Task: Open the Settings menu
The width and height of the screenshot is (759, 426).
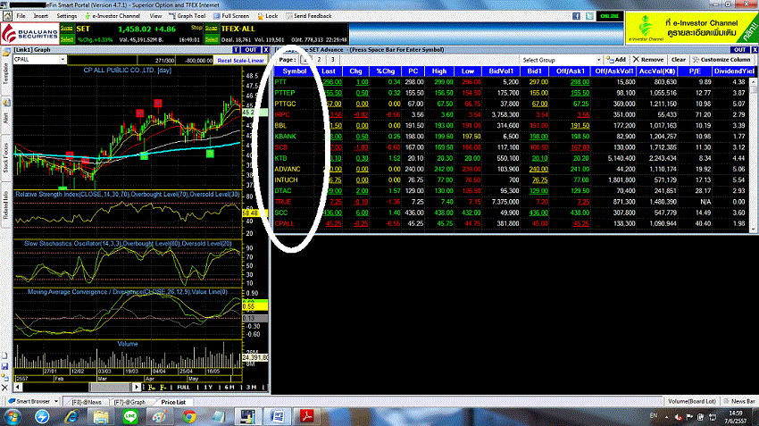Action: click(x=67, y=16)
